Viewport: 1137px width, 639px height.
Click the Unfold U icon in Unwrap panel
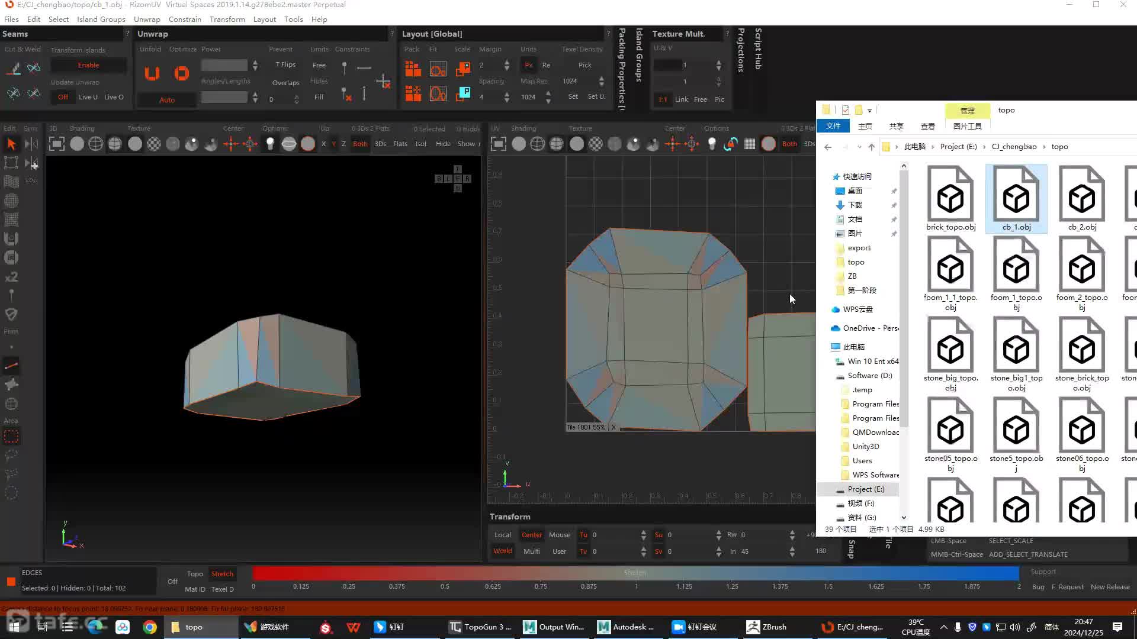click(x=152, y=73)
